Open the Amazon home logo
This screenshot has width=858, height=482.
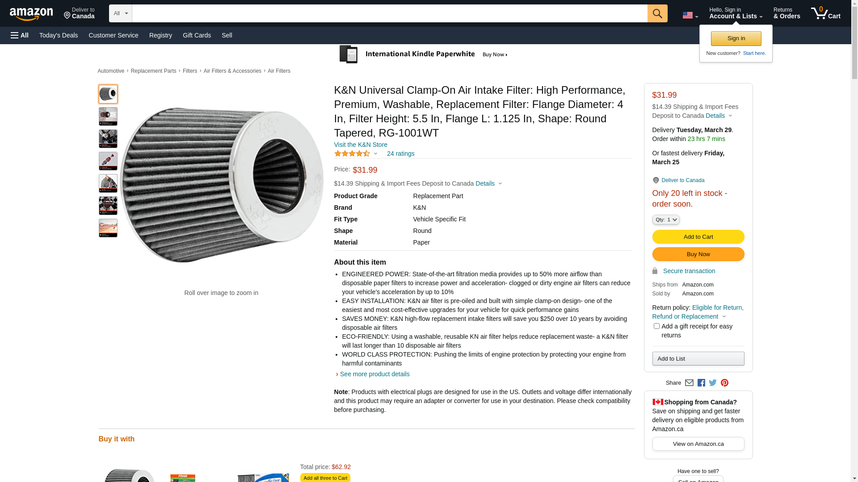[31, 14]
